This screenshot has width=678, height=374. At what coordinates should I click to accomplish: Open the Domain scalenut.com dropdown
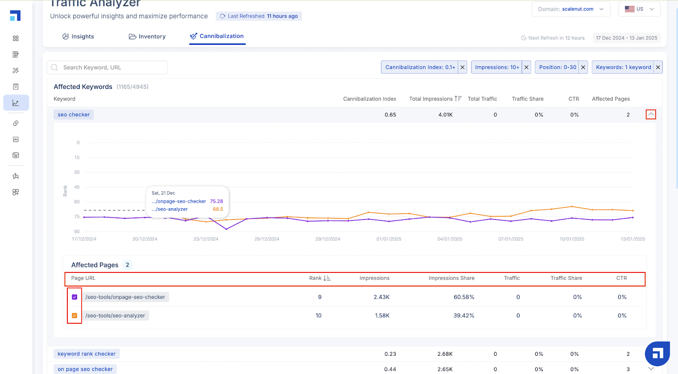pyautogui.click(x=571, y=9)
